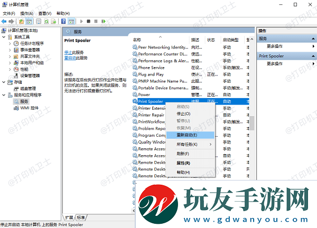Image resolution: width=317 pixels, height=228 pixels.
Task: Expand the 性能 node arrow
Action: [x=10, y=69]
